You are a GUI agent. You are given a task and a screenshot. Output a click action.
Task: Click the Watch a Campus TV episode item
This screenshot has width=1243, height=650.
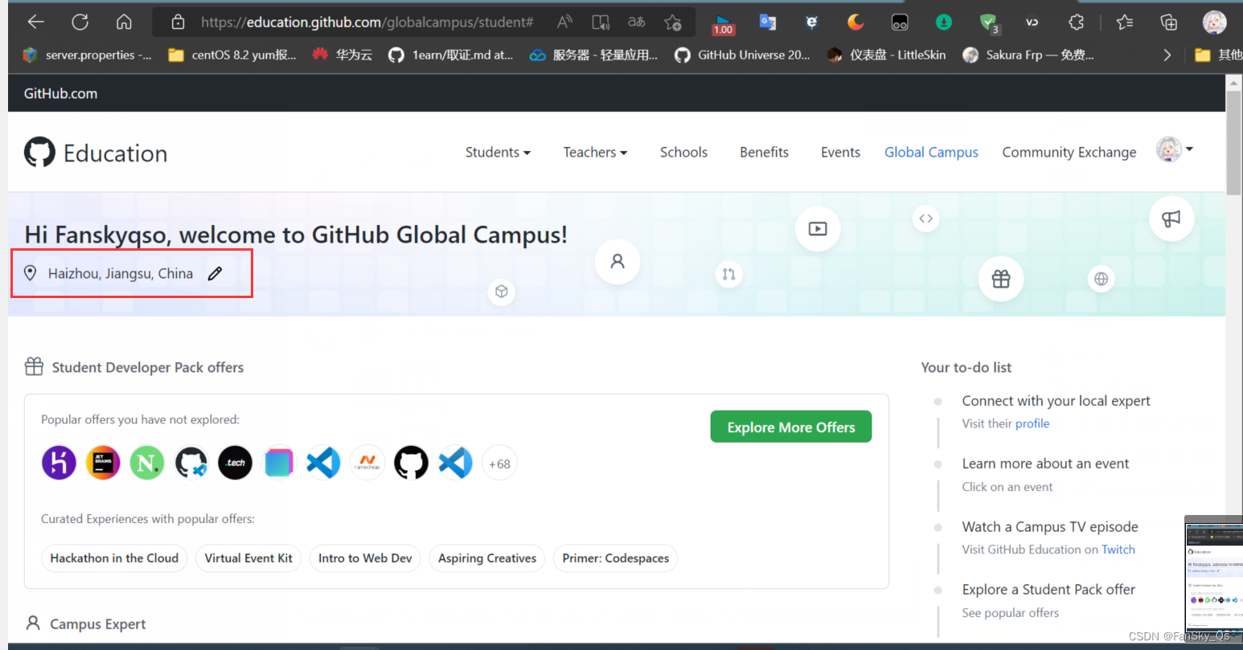tap(1050, 527)
